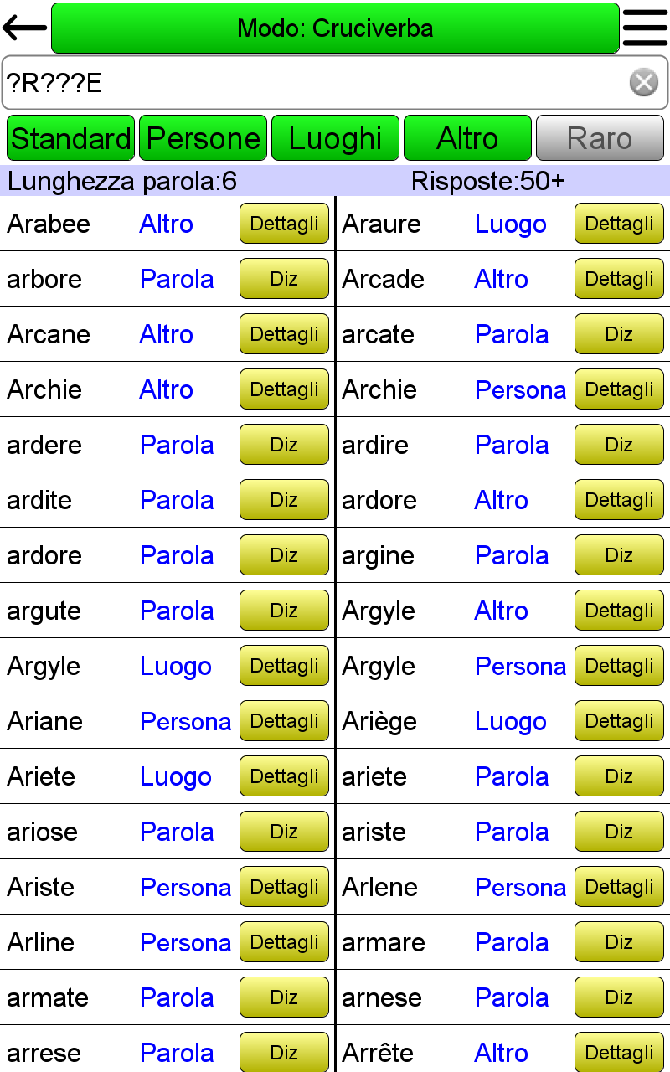Open Dettagli for Ariège
Viewport: 670px width, 1072px height.
[619, 721]
